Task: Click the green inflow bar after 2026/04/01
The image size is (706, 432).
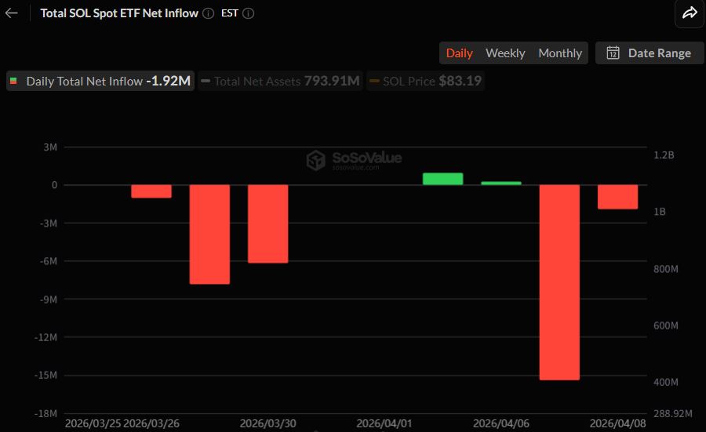Action: point(442,179)
